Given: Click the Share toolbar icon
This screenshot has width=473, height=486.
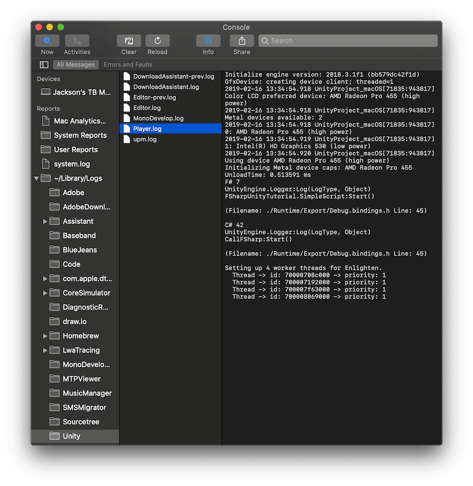Looking at the screenshot, I should [242, 41].
